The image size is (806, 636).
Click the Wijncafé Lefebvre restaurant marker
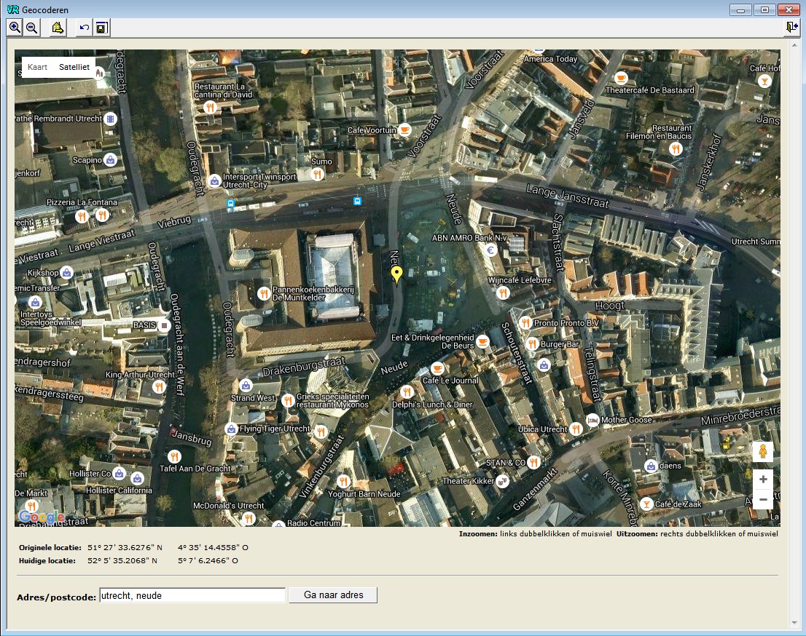click(x=503, y=293)
